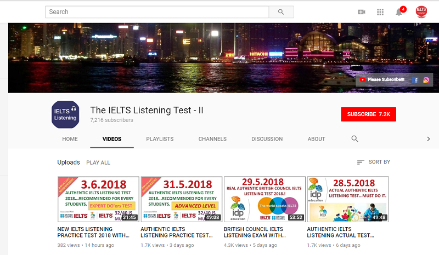Viewport: 439px width, 255px height.
Task: Click the search magnifier button
Action: (x=281, y=11)
